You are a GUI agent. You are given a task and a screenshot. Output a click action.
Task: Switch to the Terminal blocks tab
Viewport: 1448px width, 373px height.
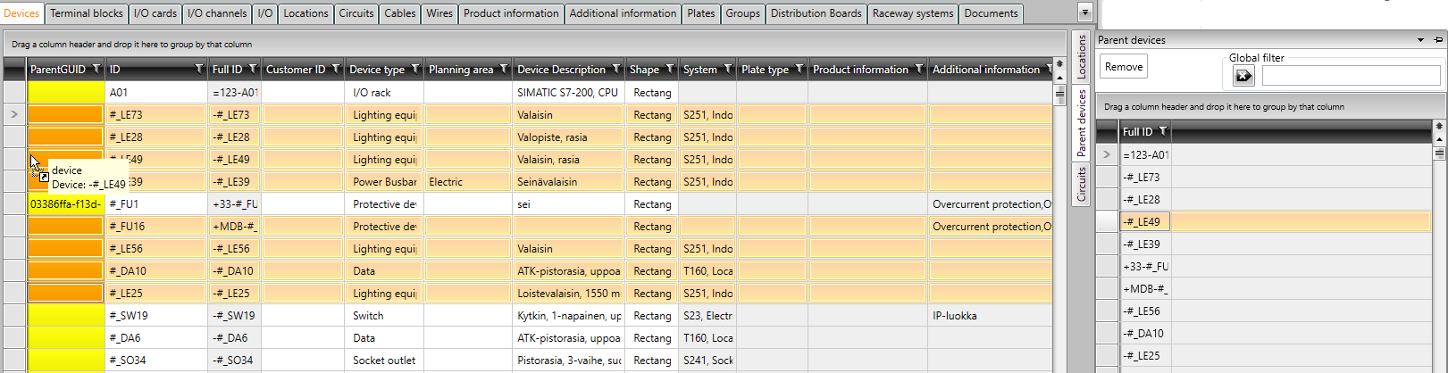(87, 13)
